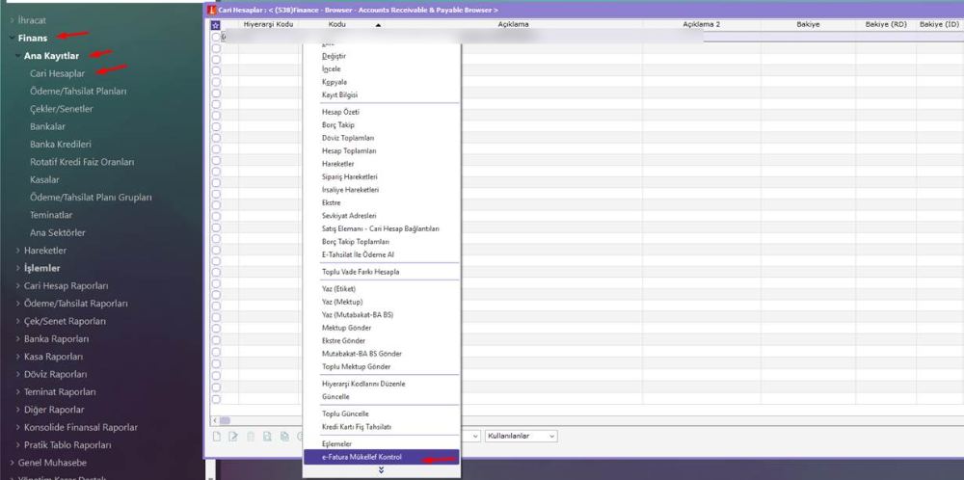Open Bankalar in the sidebar
Image resolution: width=964 pixels, height=480 pixels.
(47, 126)
